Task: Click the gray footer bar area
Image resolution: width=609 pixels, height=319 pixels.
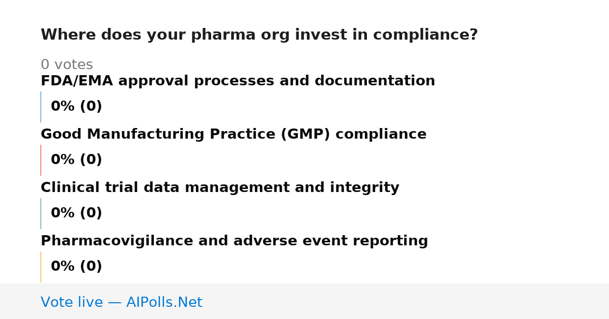Action: click(x=304, y=301)
